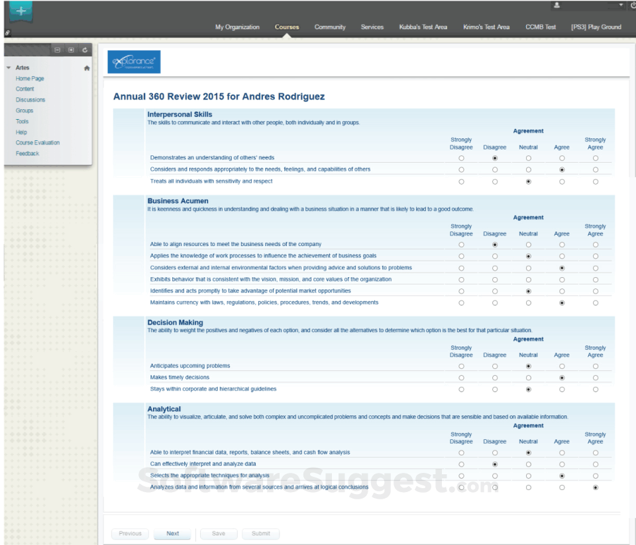Open Course Evaluation link

pyautogui.click(x=38, y=142)
